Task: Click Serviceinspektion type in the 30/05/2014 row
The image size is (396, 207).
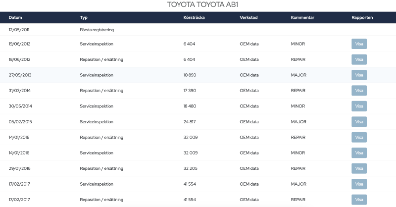Action: 97,106
